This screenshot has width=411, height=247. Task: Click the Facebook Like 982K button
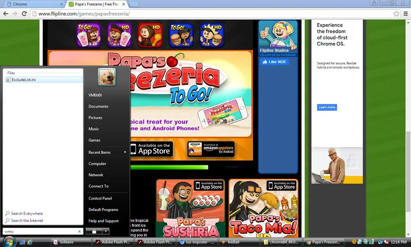click(275, 62)
